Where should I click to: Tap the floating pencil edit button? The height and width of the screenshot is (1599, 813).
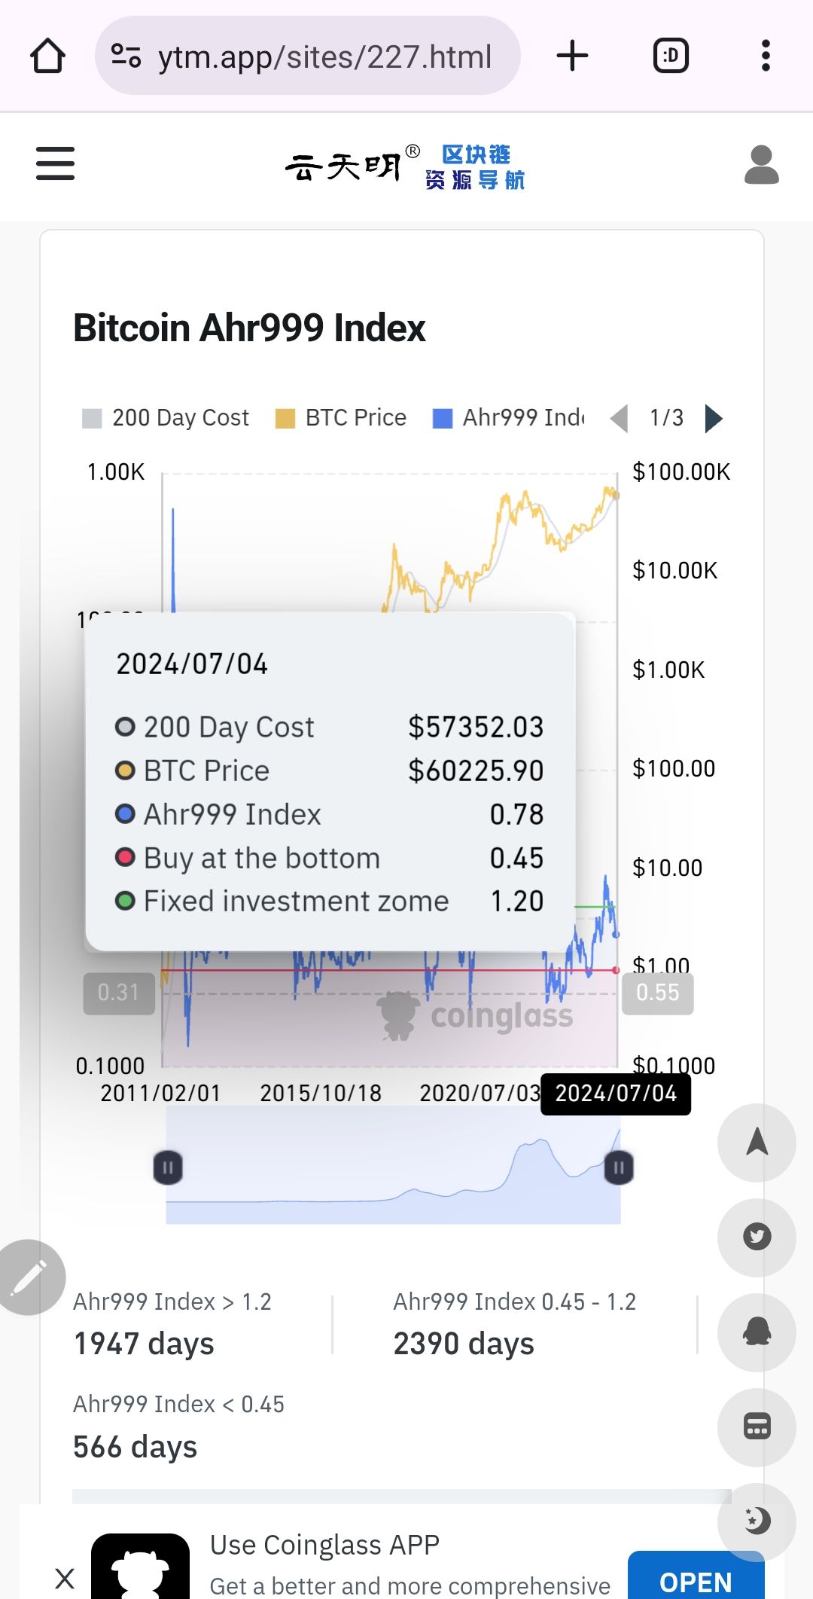click(x=29, y=1277)
